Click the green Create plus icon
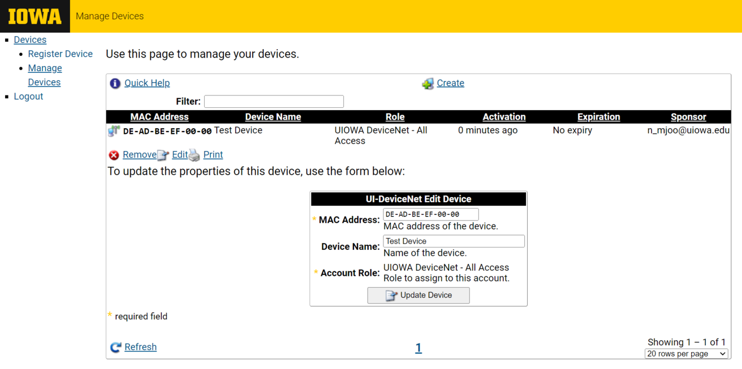Screen dimensions: 742x369 click(x=428, y=83)
